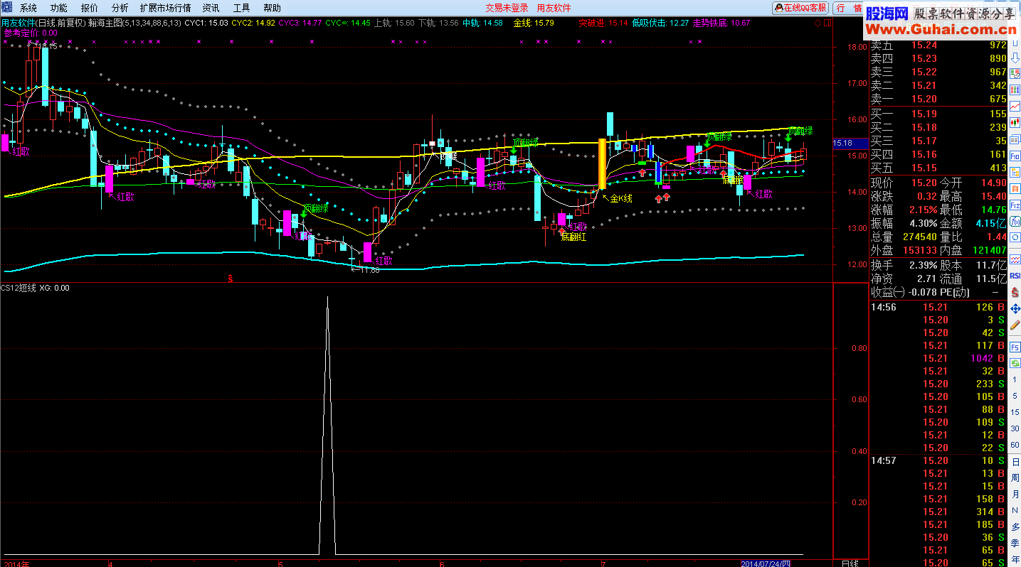Click the F5 chart switch icon
Viewport: 1021px width, 567px height.
click(x=1015, y=347)
